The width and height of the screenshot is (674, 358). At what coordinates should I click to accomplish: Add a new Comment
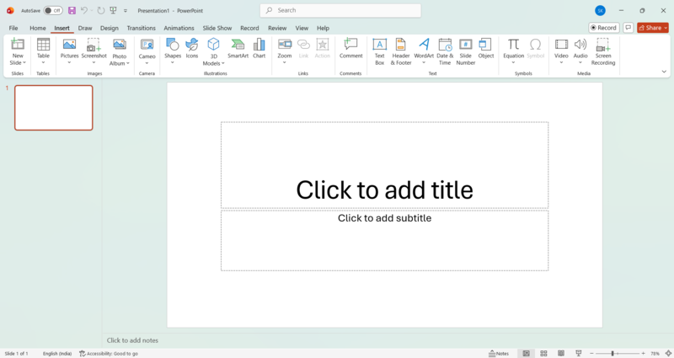click(x=350, y=48)
